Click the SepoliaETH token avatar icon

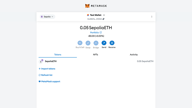tap(41, 62)
